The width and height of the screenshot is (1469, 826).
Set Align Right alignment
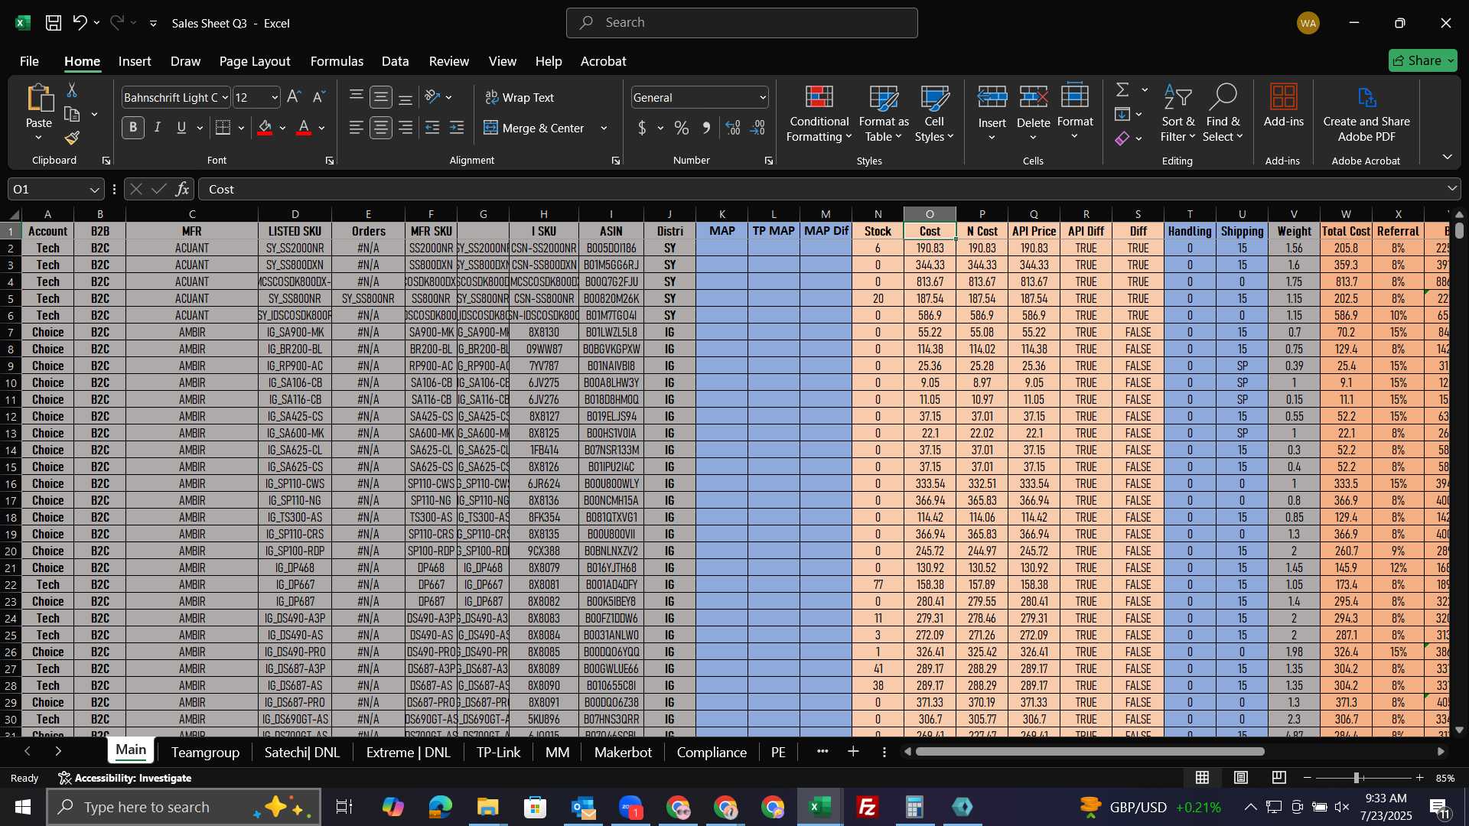click(406, 128)
